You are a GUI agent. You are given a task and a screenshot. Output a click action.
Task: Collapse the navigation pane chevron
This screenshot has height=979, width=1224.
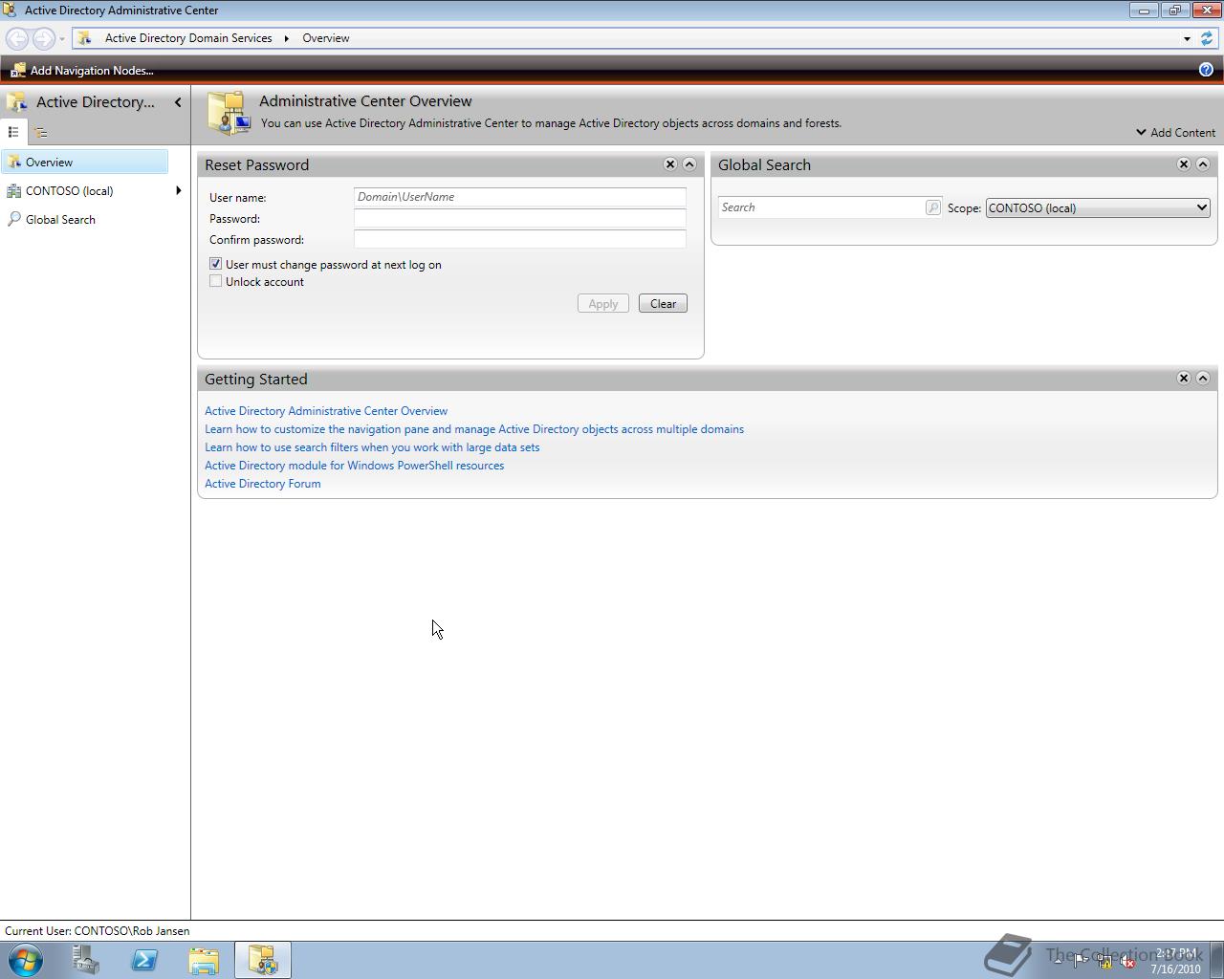click(x=178, y=102)
